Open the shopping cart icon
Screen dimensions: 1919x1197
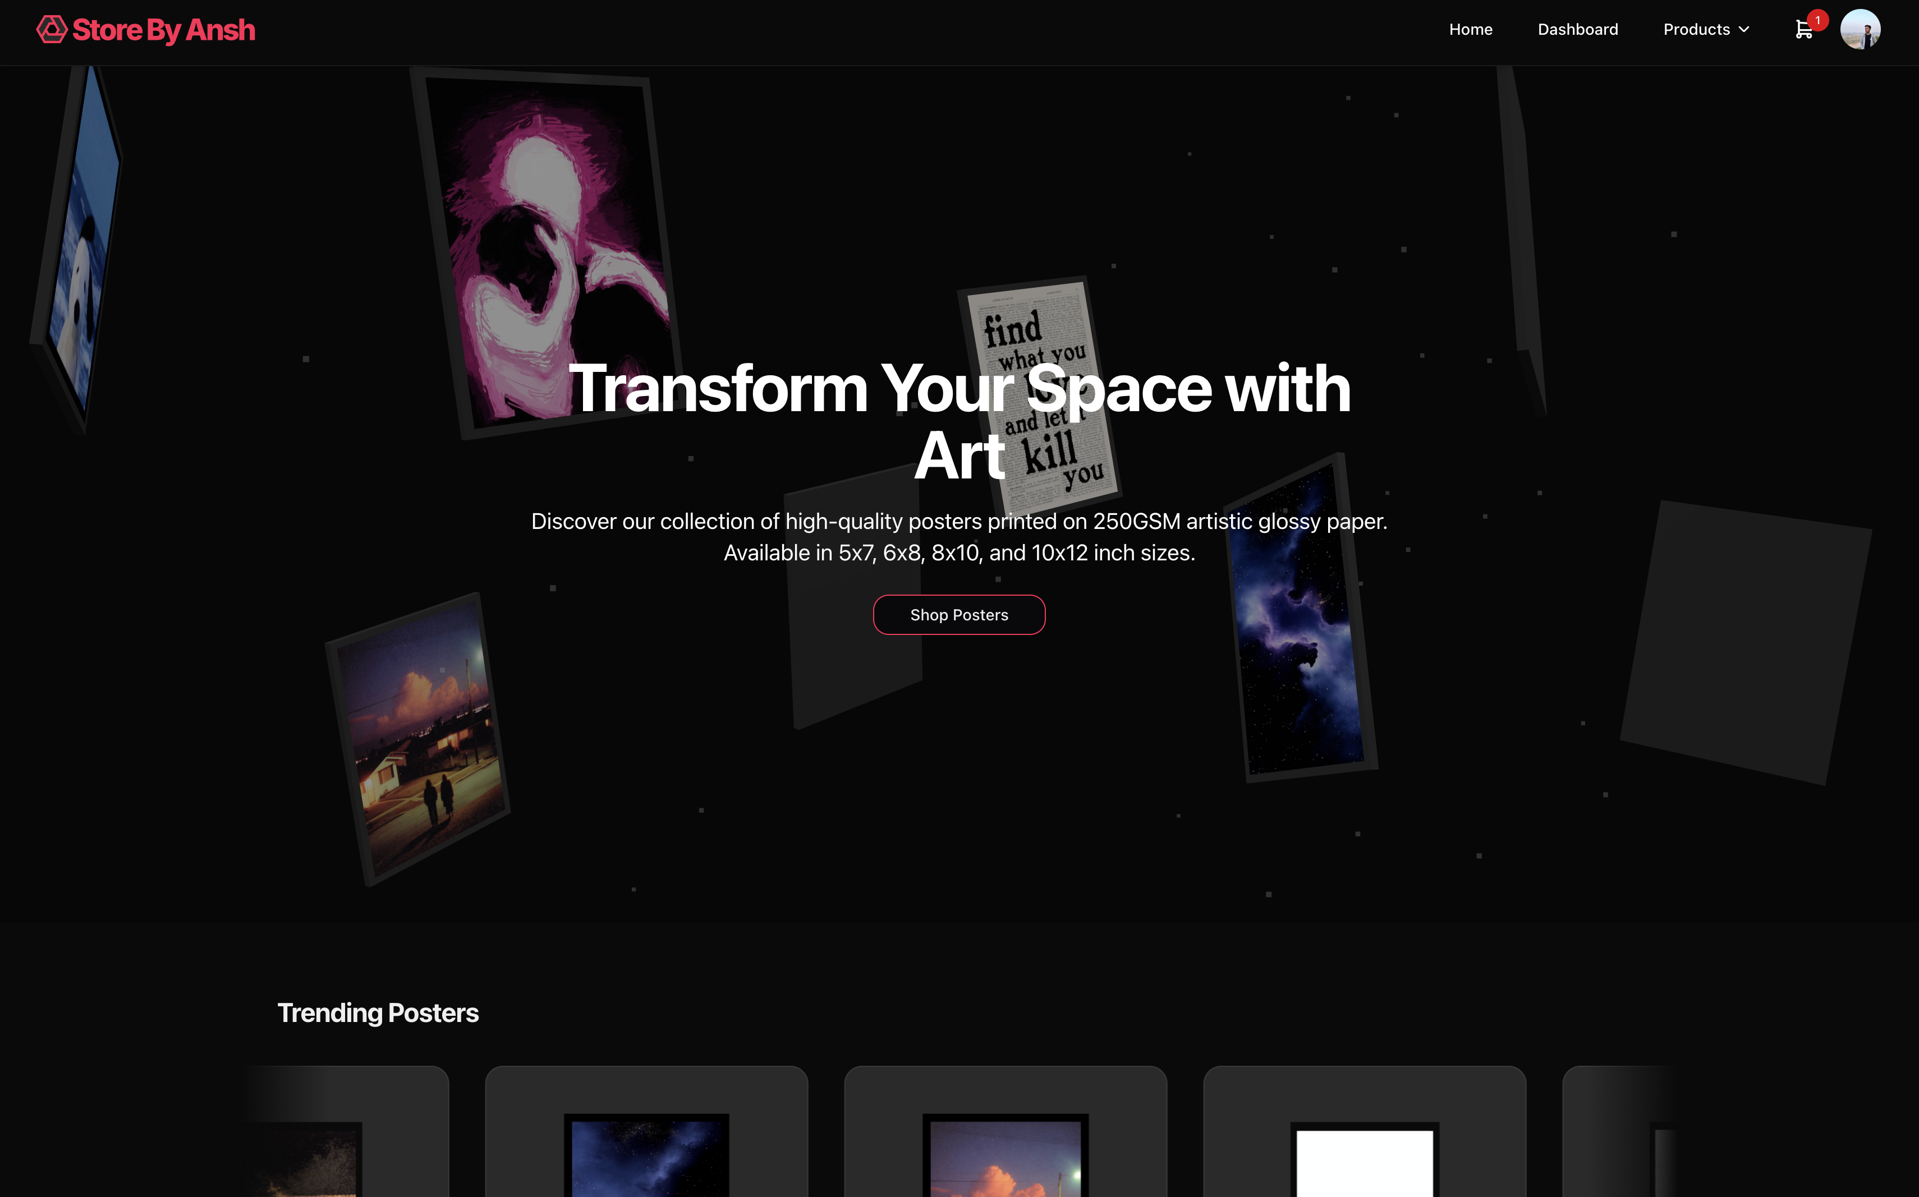1803,30
